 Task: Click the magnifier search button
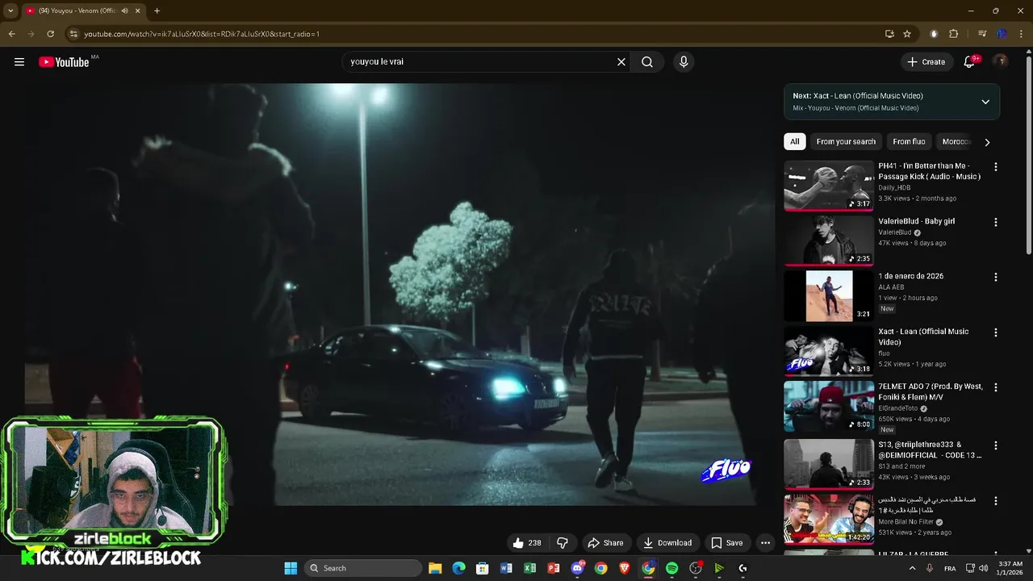[647, 62]
